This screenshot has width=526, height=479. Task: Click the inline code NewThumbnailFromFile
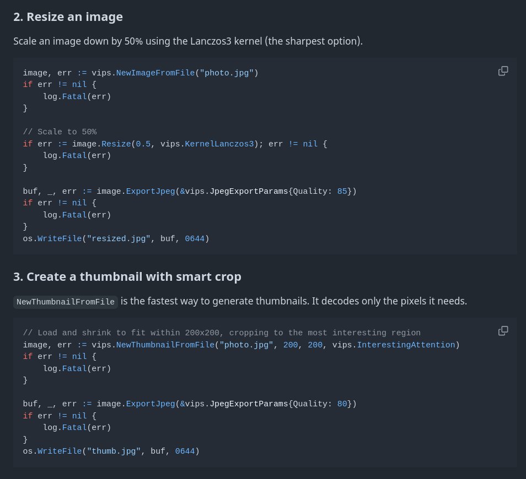(x=66, y=302)
